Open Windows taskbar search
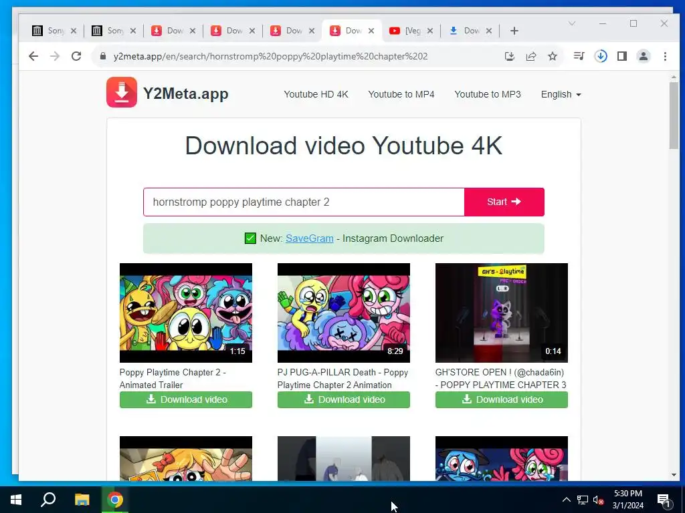685x513 pixels. 48,500
